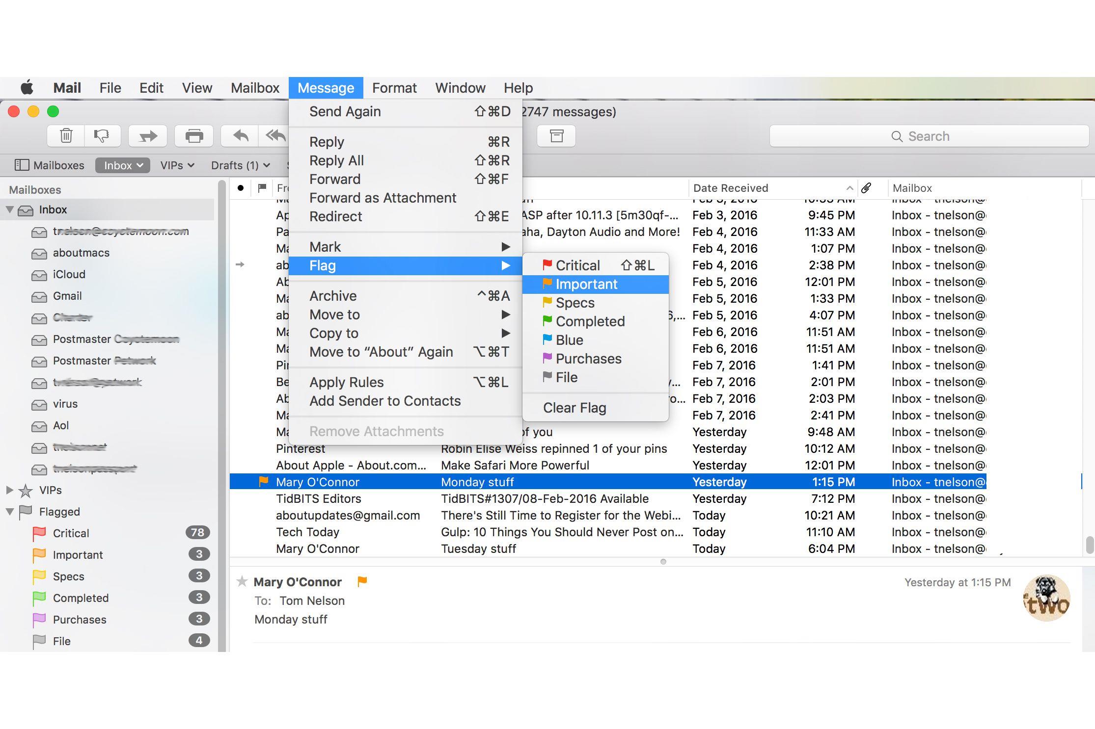Click the Forward arrow toolbar icon
The height and width of the screenshot is (729, 1095).
click(147, 136)
